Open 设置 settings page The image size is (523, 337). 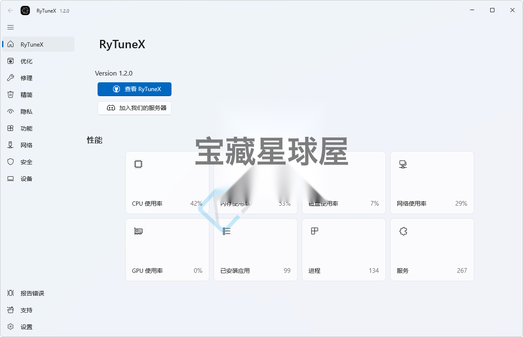coord(38,327)
